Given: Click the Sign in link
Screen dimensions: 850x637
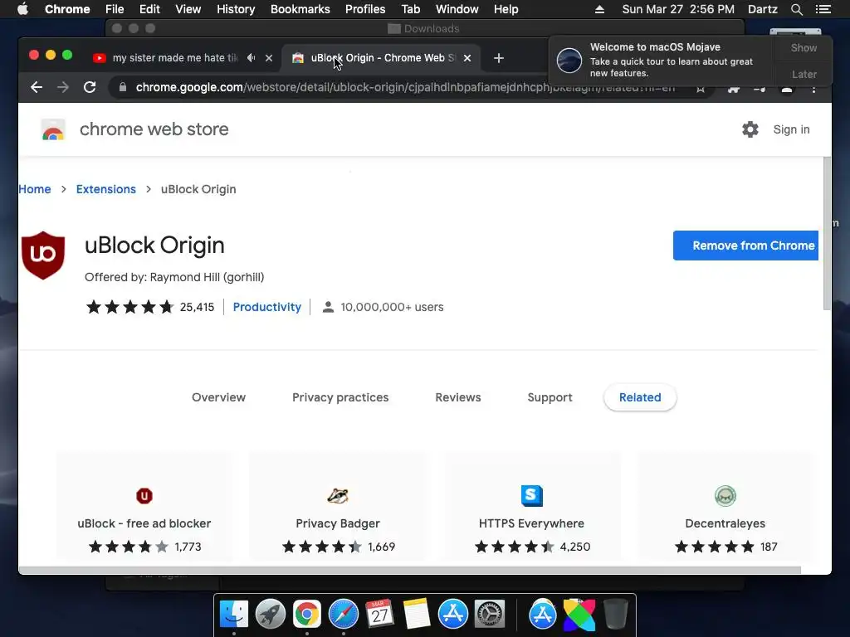Looking at the screenshot, I should pyautogui.click(x=791, y=129).
